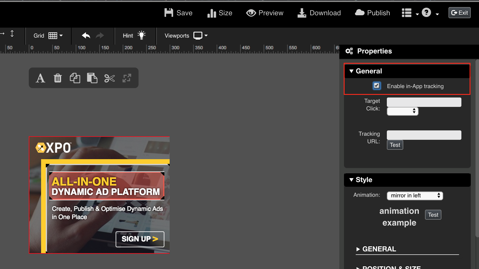Click the Tracking URL input field
This screenshot has height=269, width=479.
(x=424, y=135)
